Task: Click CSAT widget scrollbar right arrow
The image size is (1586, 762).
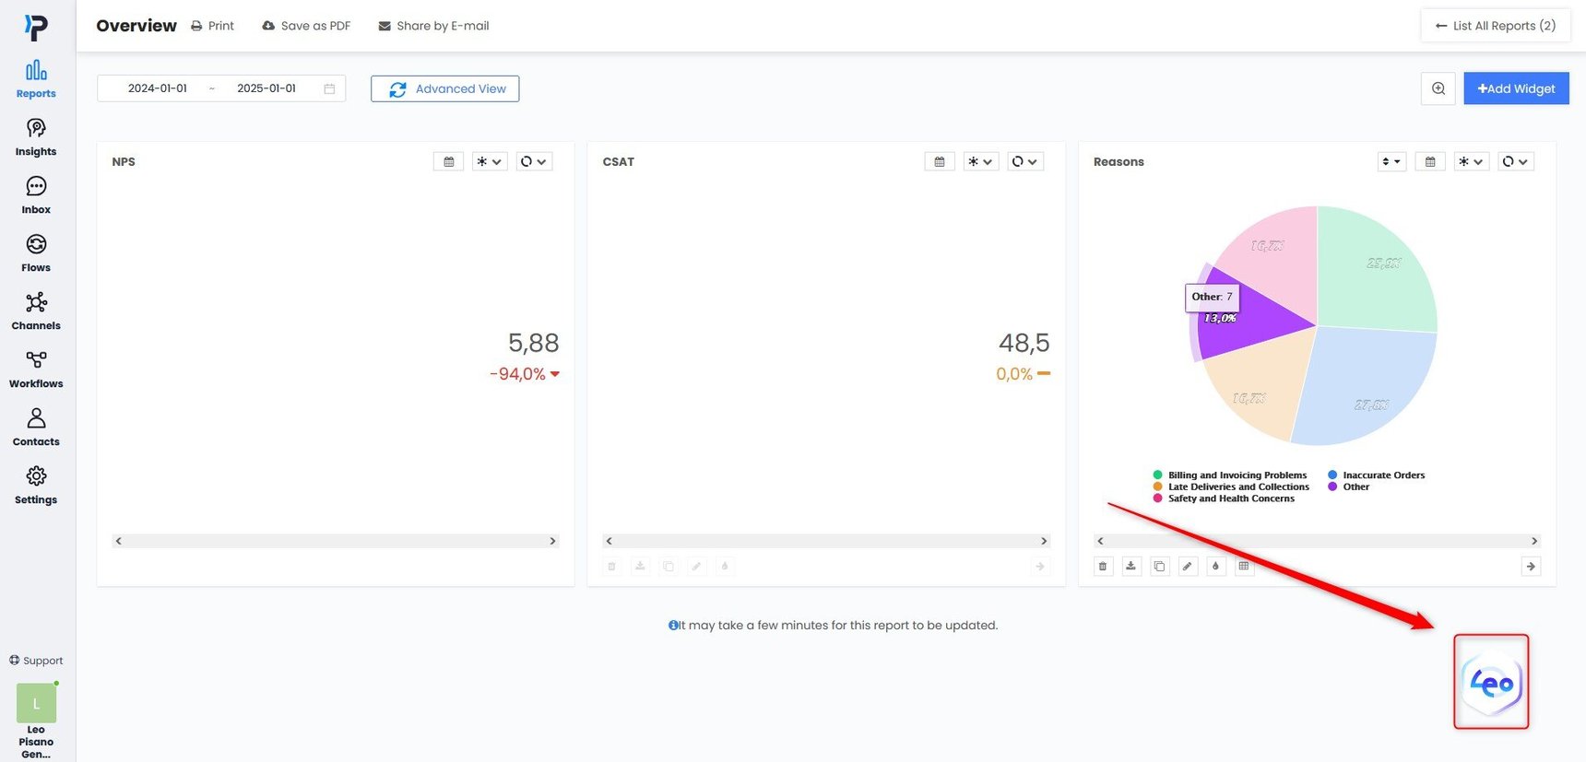Action: (1044, 541)
